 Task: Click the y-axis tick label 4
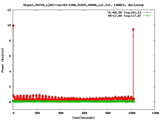pyautogui.click(x=10, y=71)
